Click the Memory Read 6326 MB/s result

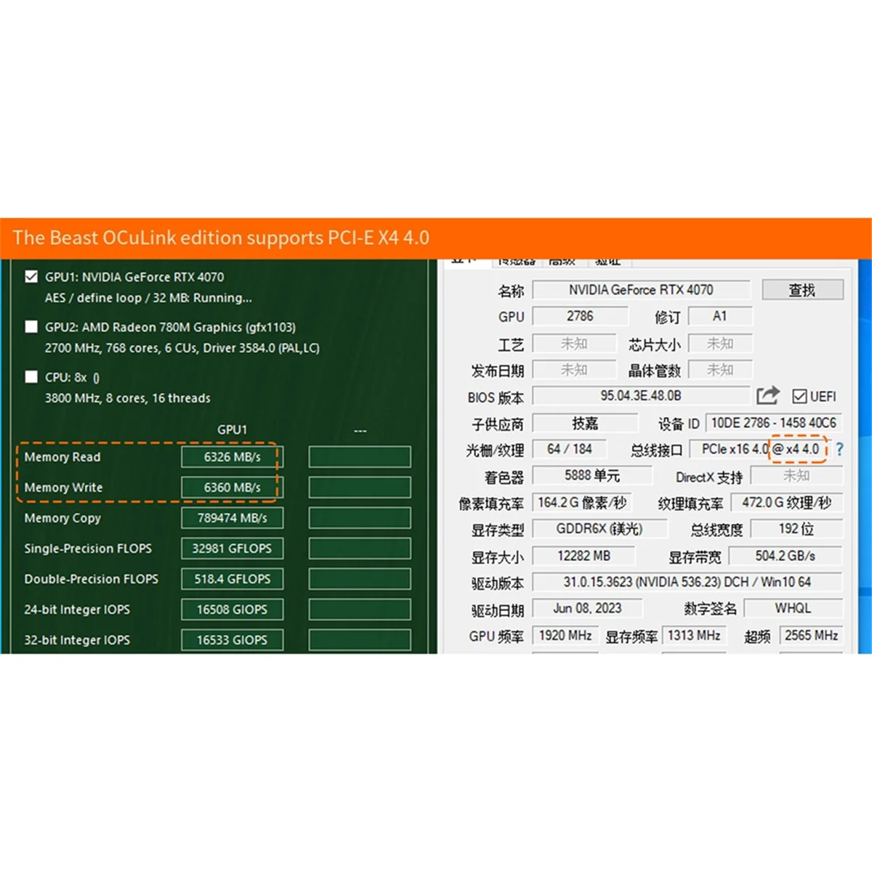pos(233,457)
